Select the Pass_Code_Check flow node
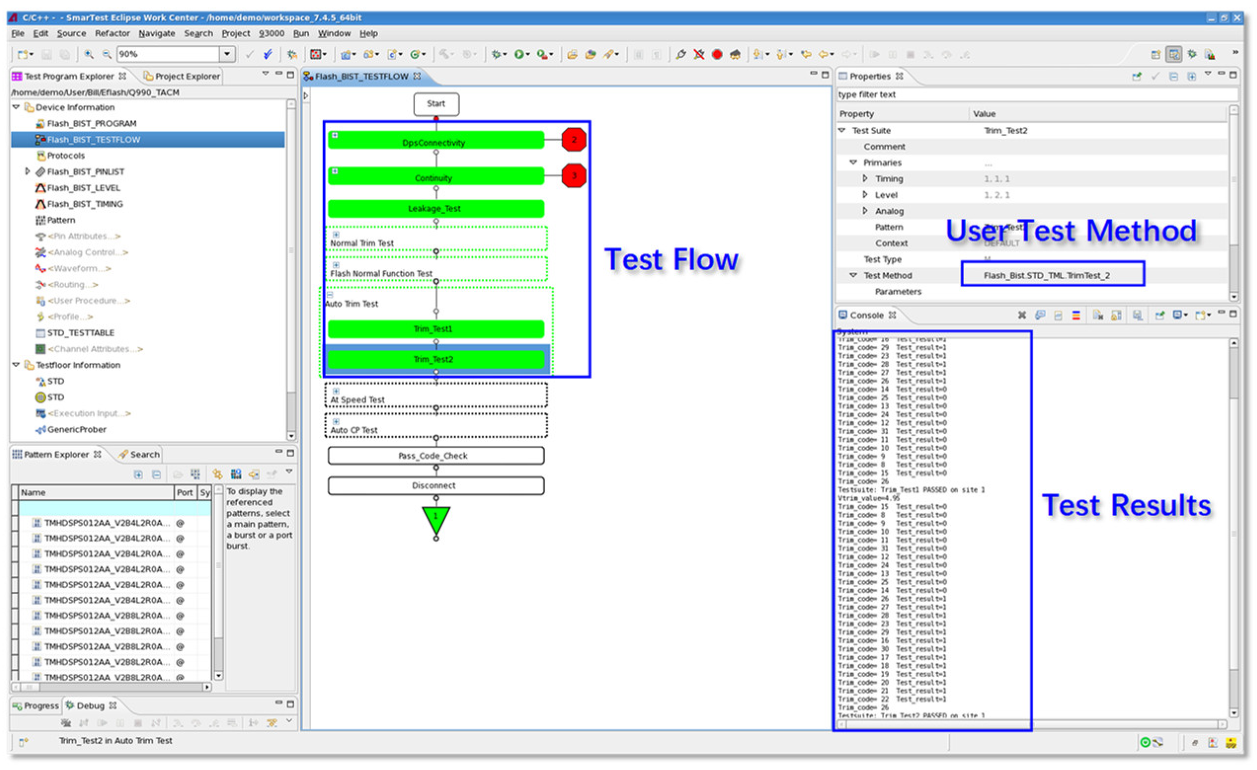 coord(435,456)
